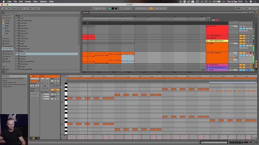The width and height of the screenshot is (259, 145).
Task: Select Echo in the browser list
Action: coord(22,51)
